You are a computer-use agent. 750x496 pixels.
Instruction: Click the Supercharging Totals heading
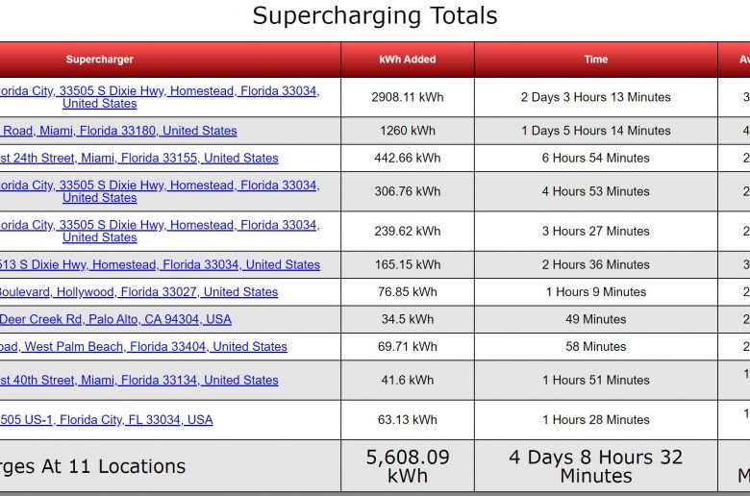coord(375,15)
